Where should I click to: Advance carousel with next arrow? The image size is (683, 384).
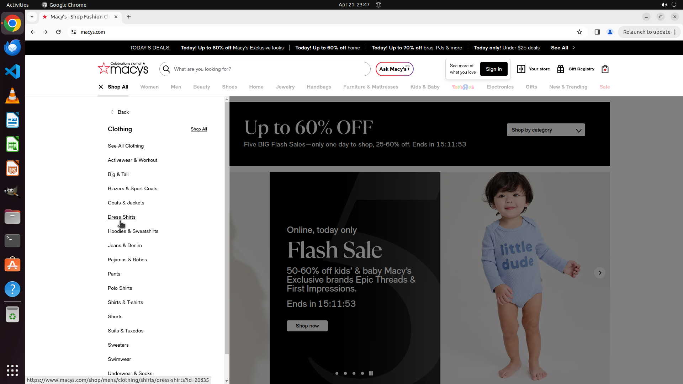pyautogui.click(x=600, y=273)
